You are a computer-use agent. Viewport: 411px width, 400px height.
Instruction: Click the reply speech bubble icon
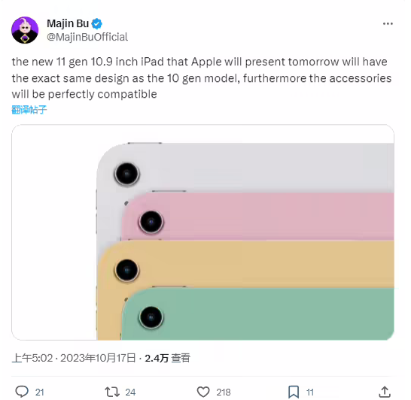click(22, 392)
